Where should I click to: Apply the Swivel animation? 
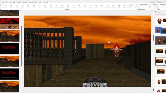point(74,6)
